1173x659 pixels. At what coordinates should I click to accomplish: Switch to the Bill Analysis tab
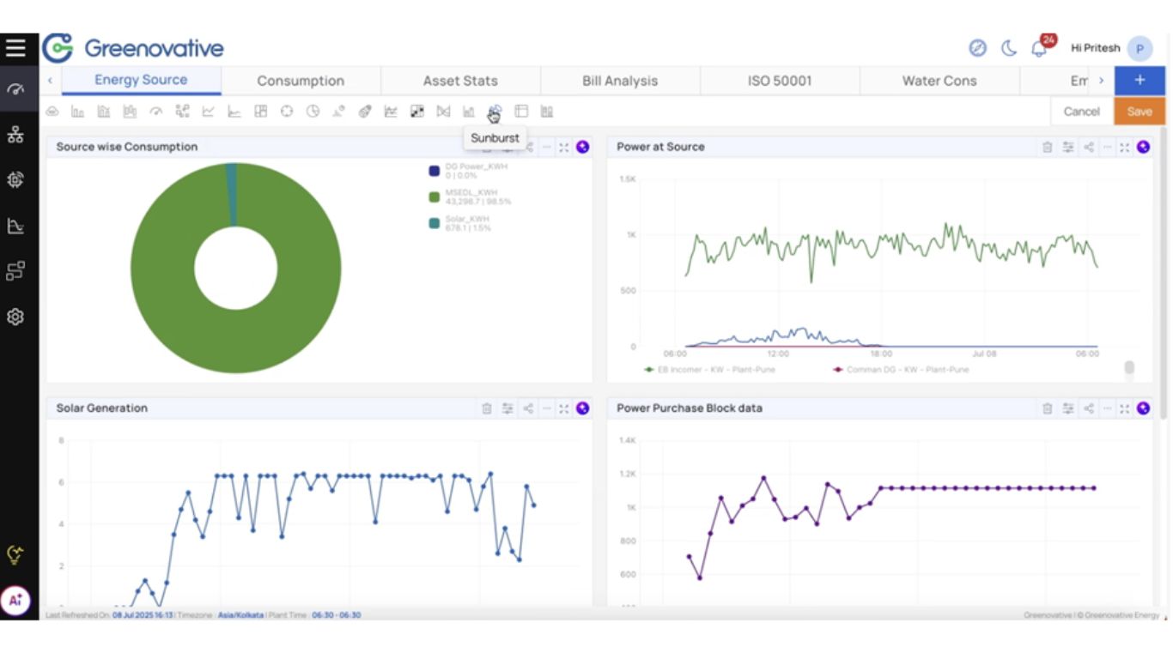[x=619, y=81]
